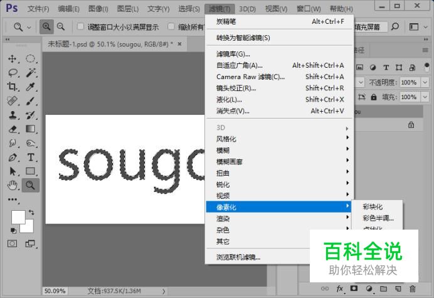Expand the Render (渲染) submenu
This screenshot has width=434, height=298.
click(279, 218)
